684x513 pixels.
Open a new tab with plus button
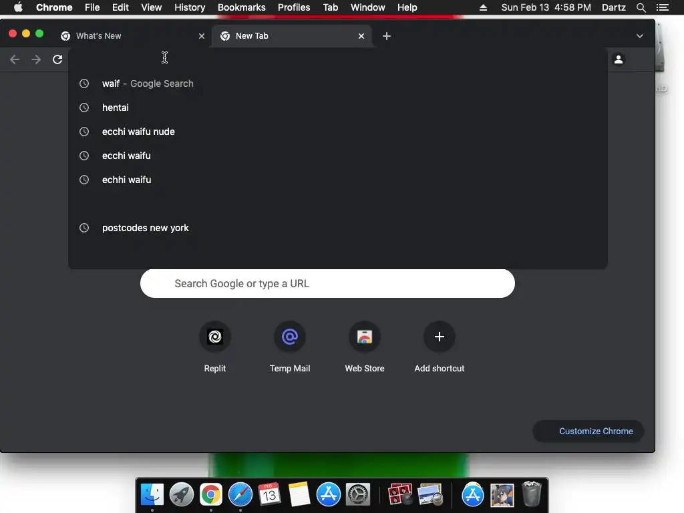[x=387, y=36]
